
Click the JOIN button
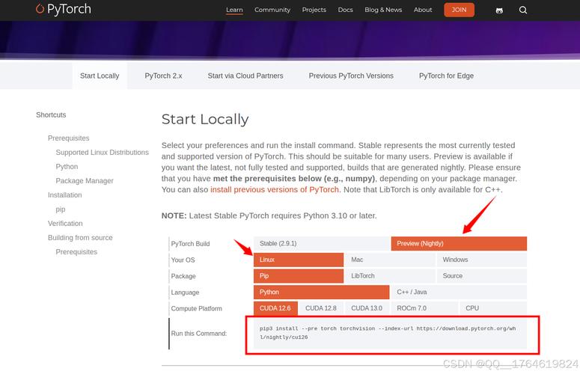click(459, 10)
